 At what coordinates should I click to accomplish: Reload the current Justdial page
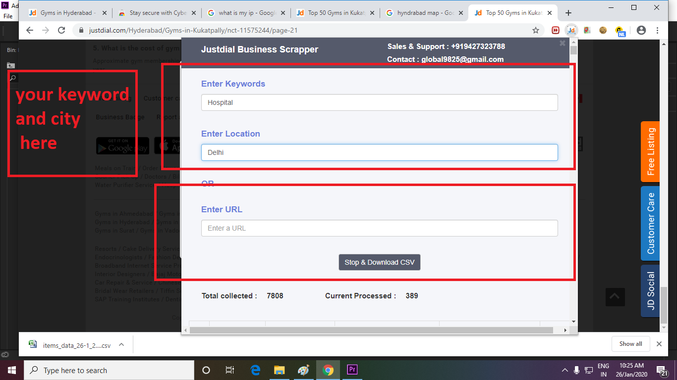click(61, 30)
